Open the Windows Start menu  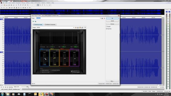2,94
